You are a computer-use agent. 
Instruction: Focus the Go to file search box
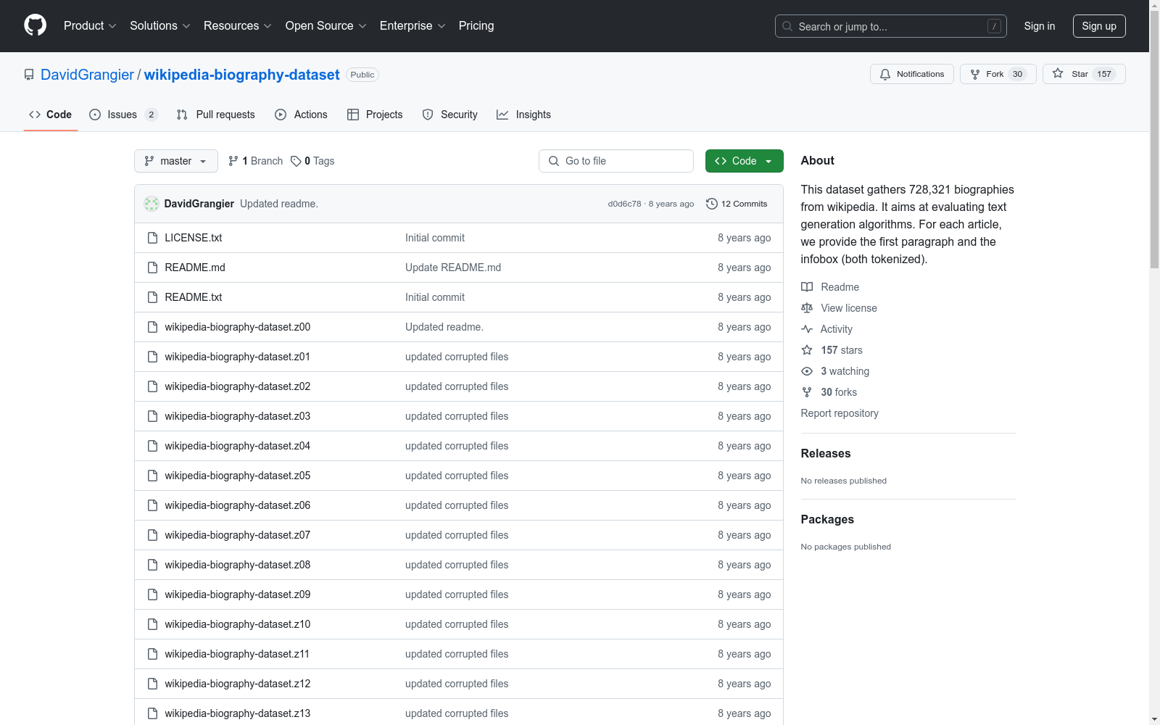point(616,161)
